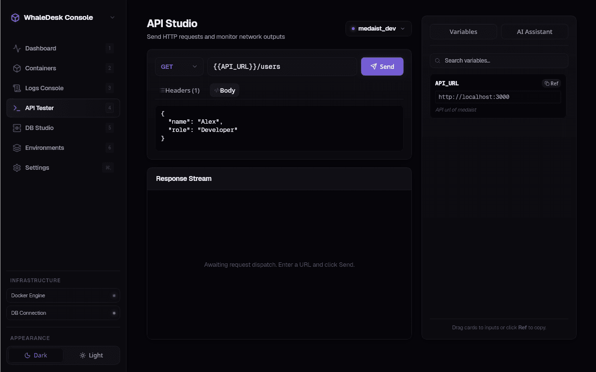Go to Logs Console
This screenshot has width=596, height=372.
[x=63, y=88]
